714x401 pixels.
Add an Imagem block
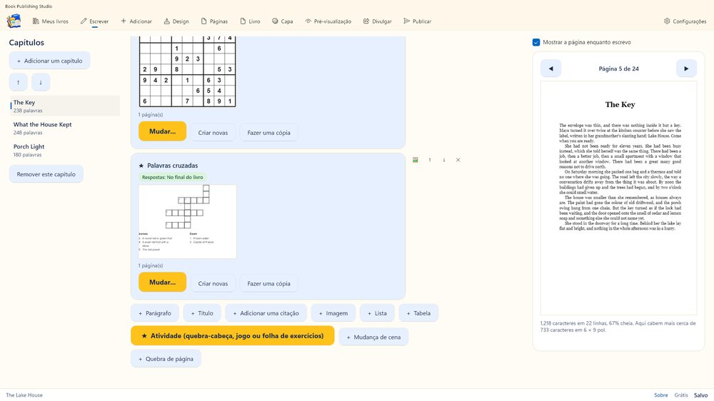coord(333,313)
